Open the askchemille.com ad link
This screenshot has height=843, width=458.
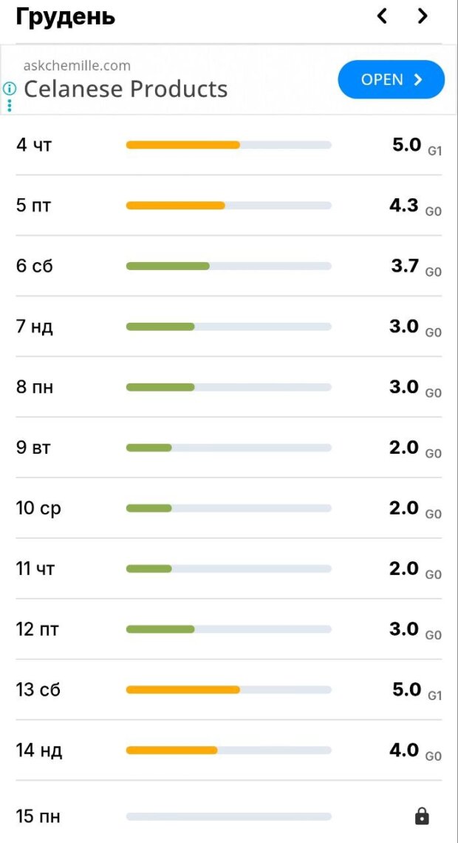(77, 66)
